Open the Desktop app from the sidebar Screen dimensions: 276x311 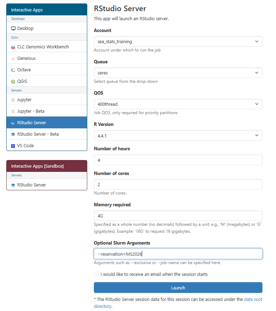point(25,28)
